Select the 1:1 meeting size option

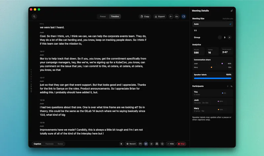click(213, 31)
